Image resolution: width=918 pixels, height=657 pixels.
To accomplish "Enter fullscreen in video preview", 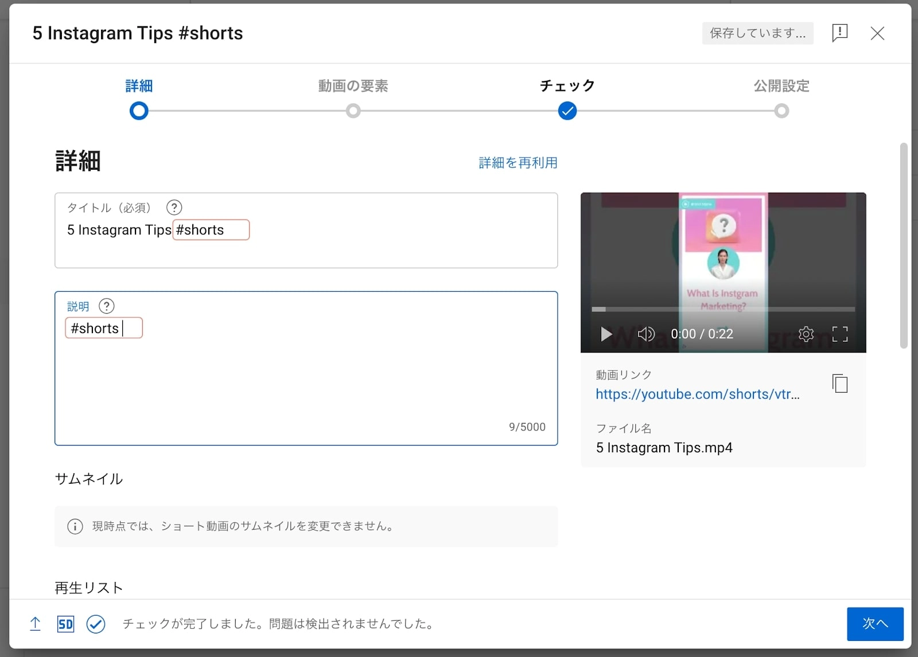I will click(x=840, y=334).
